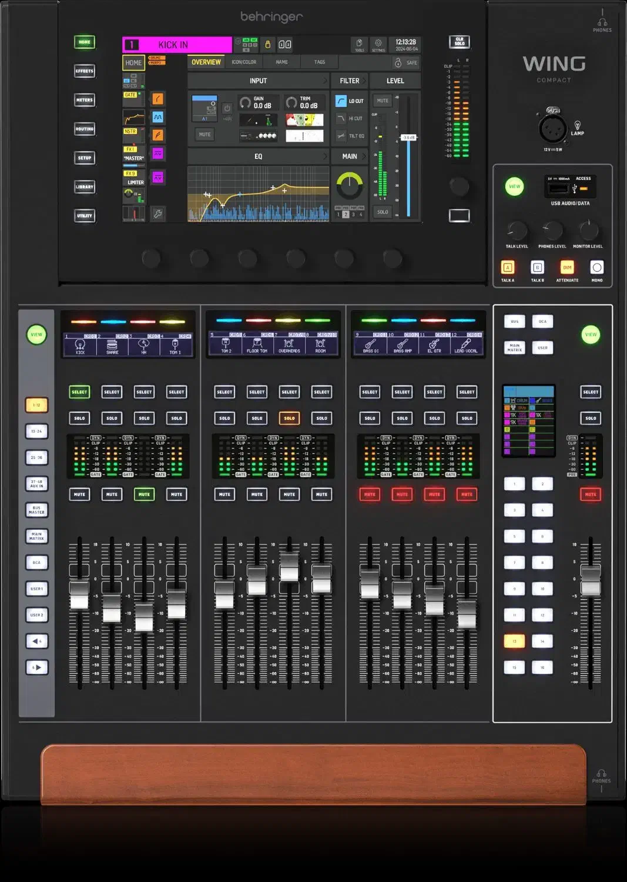The height and width of the screenshot is (882, 627).
Task: Select the Tilt EQ filter icon
Action: 341,136
